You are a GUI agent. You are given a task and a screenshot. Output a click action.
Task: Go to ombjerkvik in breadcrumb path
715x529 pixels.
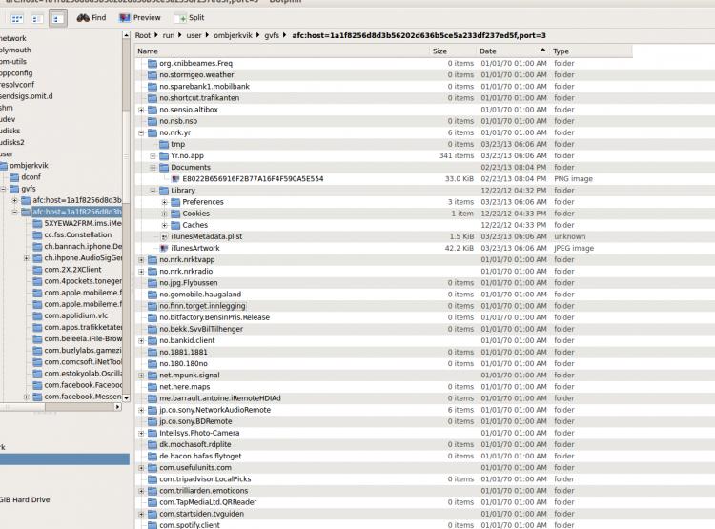click(x=233, y=35)
